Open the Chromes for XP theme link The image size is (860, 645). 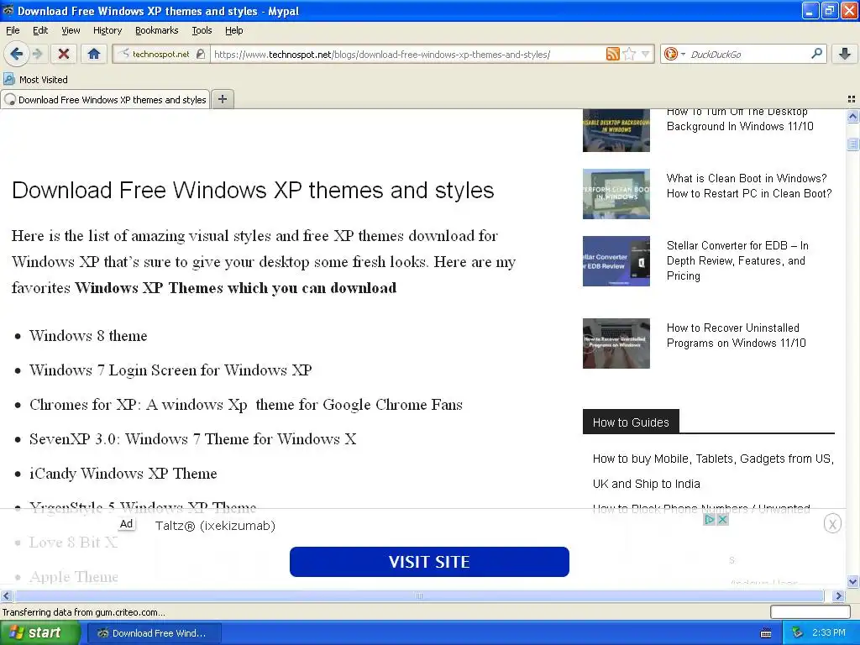(246, 405)
